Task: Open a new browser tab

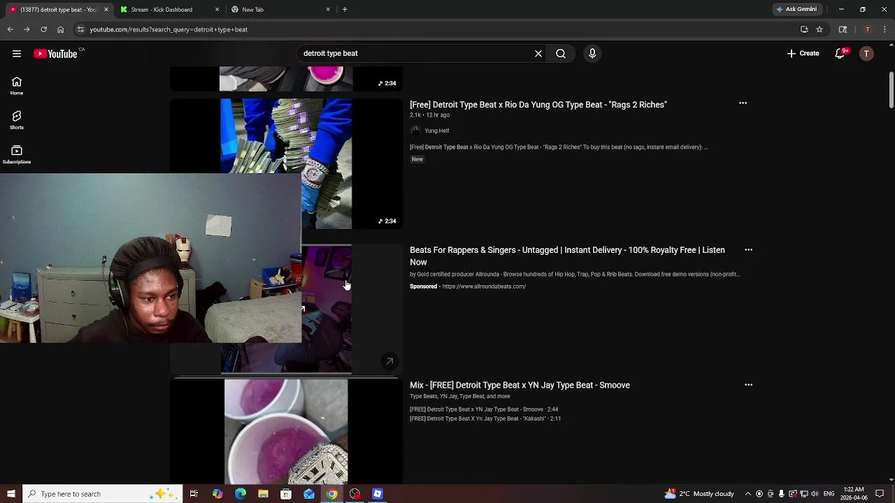Action: coord(345,10)
